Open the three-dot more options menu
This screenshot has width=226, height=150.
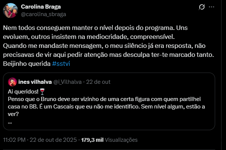214,7
